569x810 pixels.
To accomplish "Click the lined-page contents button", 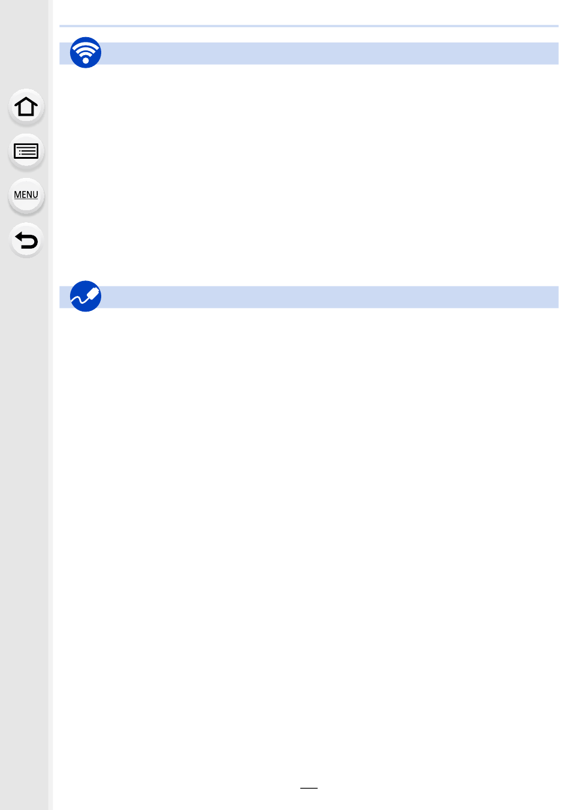I will click(26, 151).
